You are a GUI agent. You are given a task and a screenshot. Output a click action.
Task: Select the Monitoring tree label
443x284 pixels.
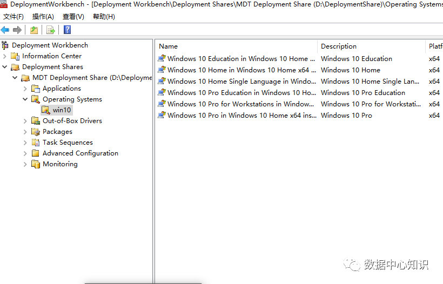(60, 164)
